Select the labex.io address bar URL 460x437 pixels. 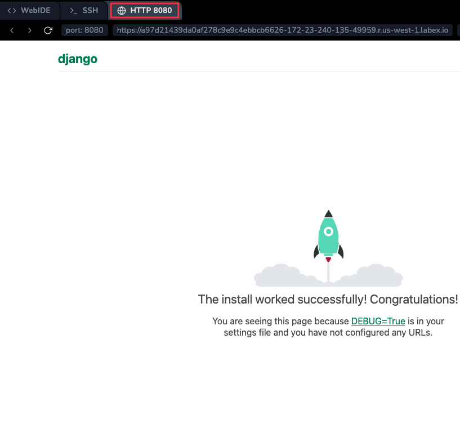tap(280, 30)
